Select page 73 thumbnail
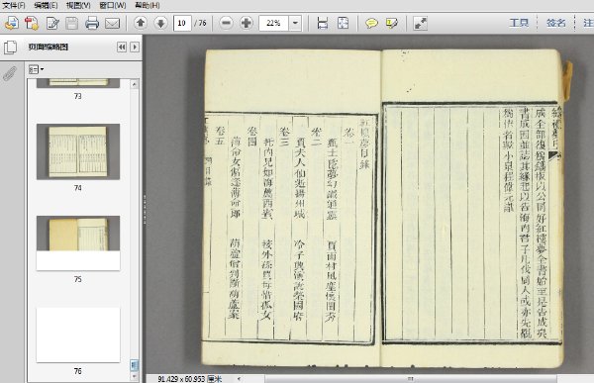594x383 pixels. [78, 83]
